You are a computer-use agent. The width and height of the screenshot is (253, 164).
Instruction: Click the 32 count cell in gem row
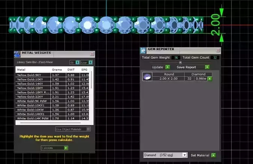click(x=189, y=78)
